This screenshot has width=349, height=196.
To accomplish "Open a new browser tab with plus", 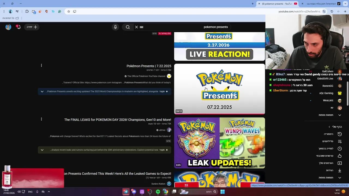I will tap(252, 4).
